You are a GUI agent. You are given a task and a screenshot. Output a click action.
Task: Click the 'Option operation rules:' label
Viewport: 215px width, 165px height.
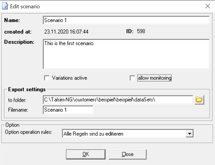(28, 132)
